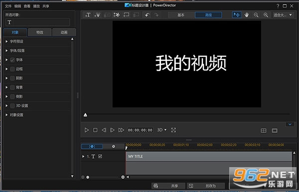Activate the hand pan tool
The width and height of the screenshot is (299, 192).
[x=247, y=15]
